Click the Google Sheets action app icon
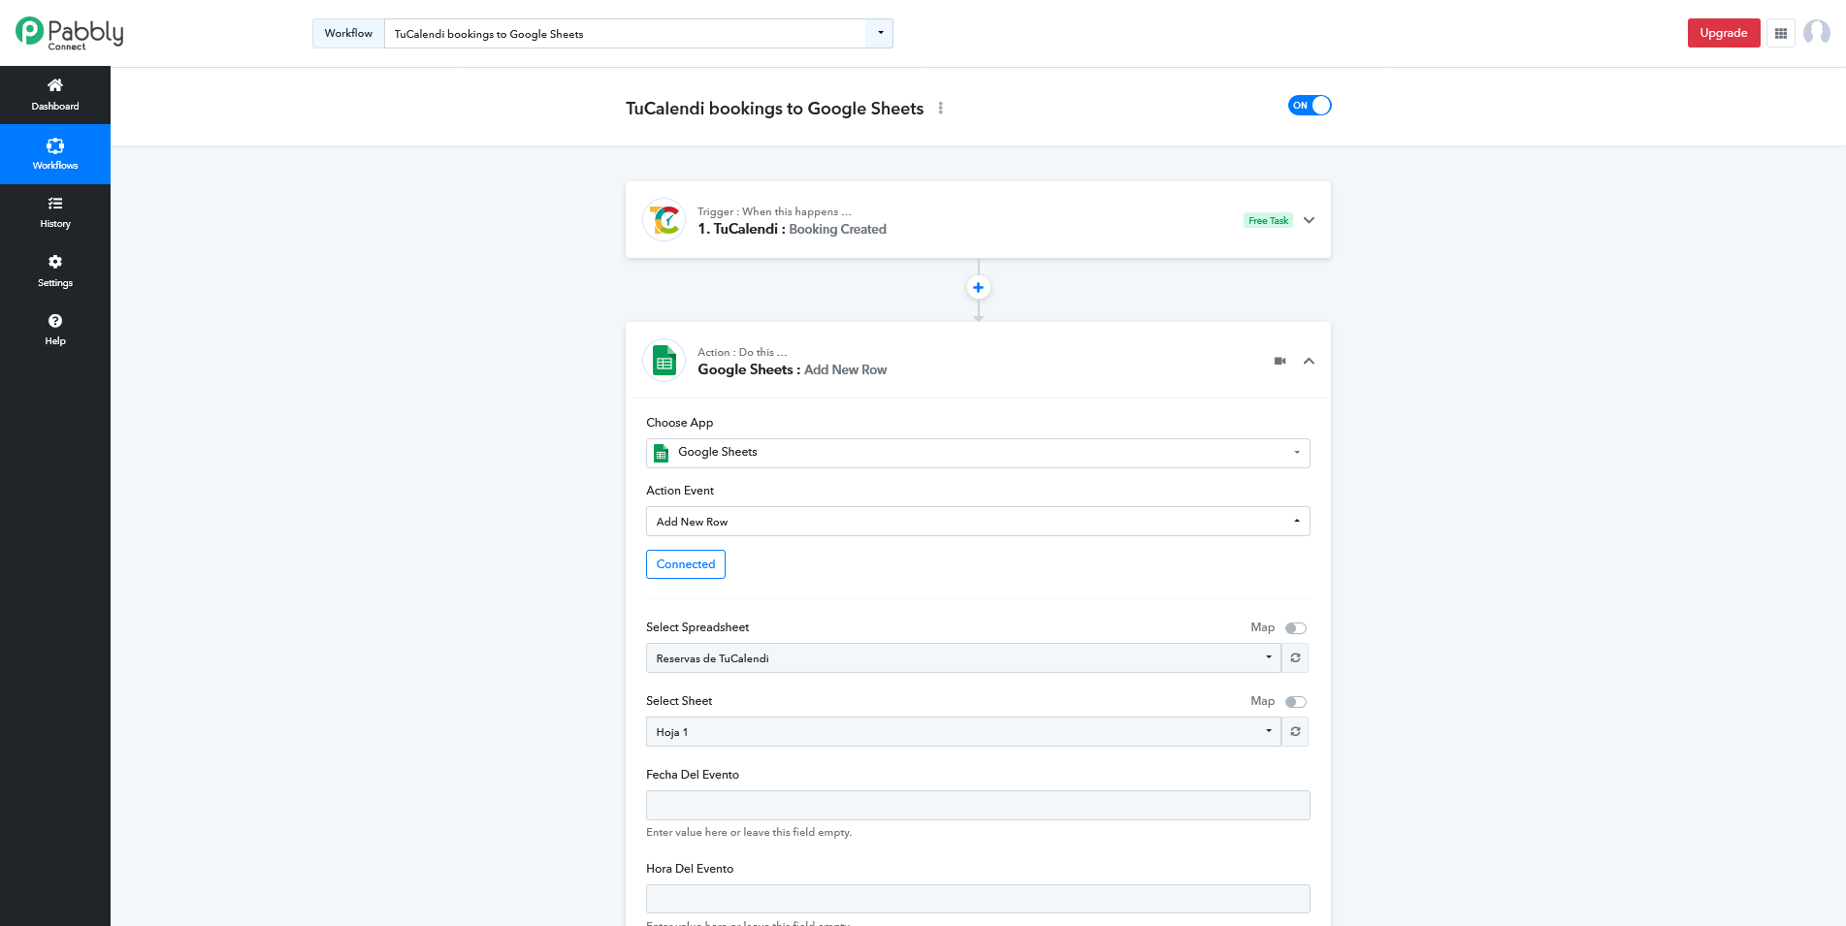The width and height of the screenshot is (1846, 926). coord(664,361)
